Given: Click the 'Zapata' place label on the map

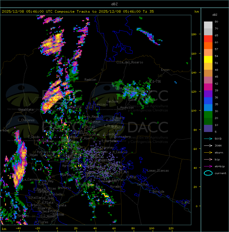Looking at the screenshot, I should [x=61, y=205].
